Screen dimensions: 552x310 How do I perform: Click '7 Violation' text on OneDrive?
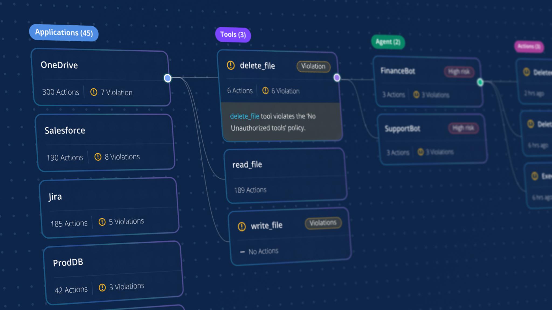(x=116, y=93)
